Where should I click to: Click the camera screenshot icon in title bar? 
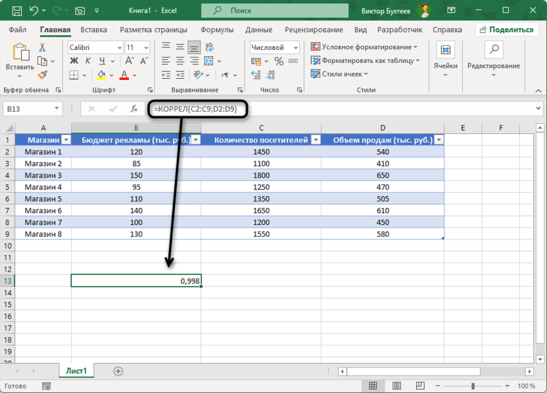pos(80,11)
